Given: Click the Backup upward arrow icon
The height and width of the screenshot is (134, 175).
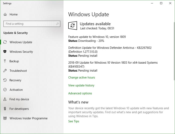Looking at the screenshot, I should (x=5, y=61).
